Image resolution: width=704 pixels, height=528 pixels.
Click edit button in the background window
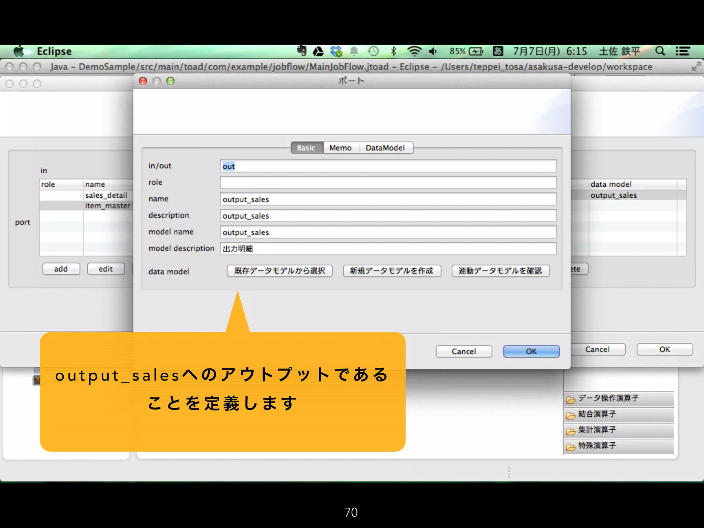pyautogui.click(x=106, y=269)
